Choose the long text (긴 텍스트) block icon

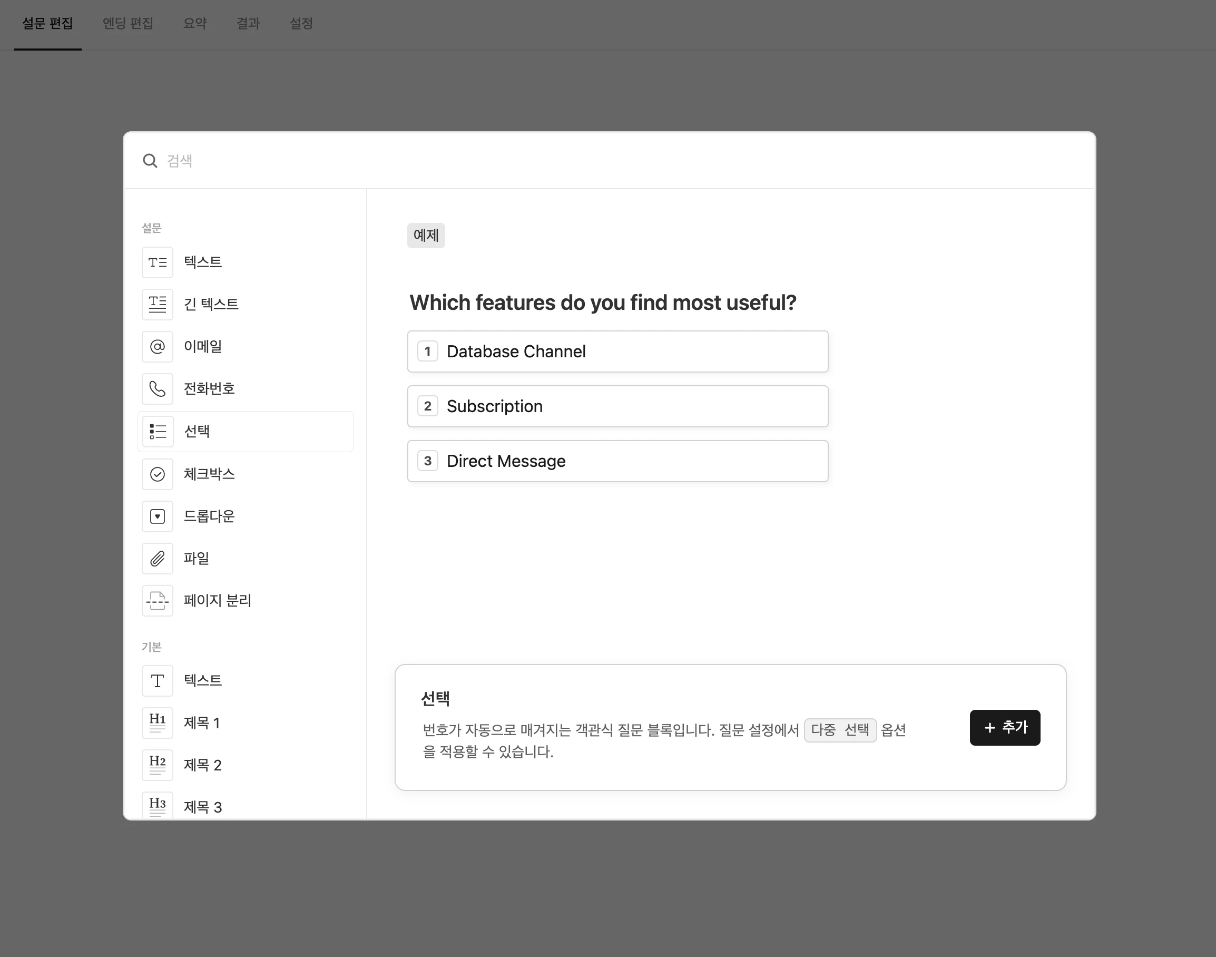click(158, 304)
